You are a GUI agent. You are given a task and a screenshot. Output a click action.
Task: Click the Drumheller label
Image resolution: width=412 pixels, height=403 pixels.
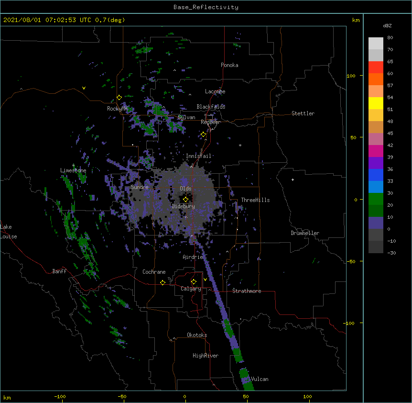pos(305,233)
